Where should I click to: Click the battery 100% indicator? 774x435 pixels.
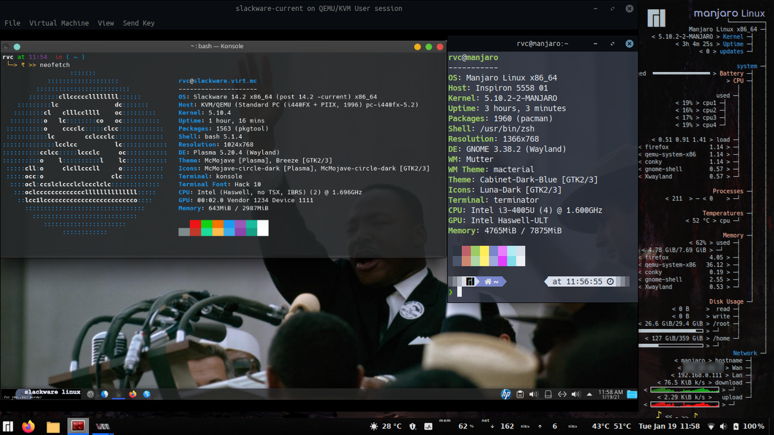pyautogui.click(x=748, y=427)
